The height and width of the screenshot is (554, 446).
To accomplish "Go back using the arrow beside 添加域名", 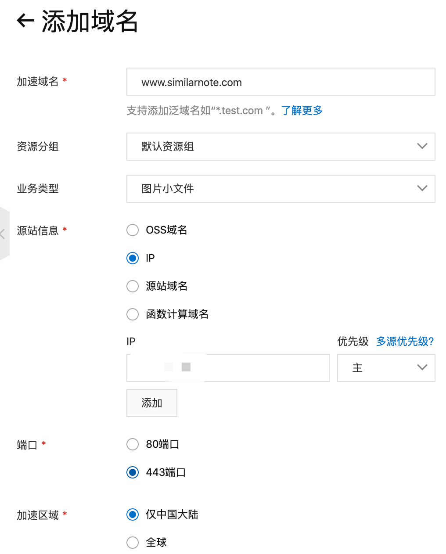I will [x=25, y=21].
